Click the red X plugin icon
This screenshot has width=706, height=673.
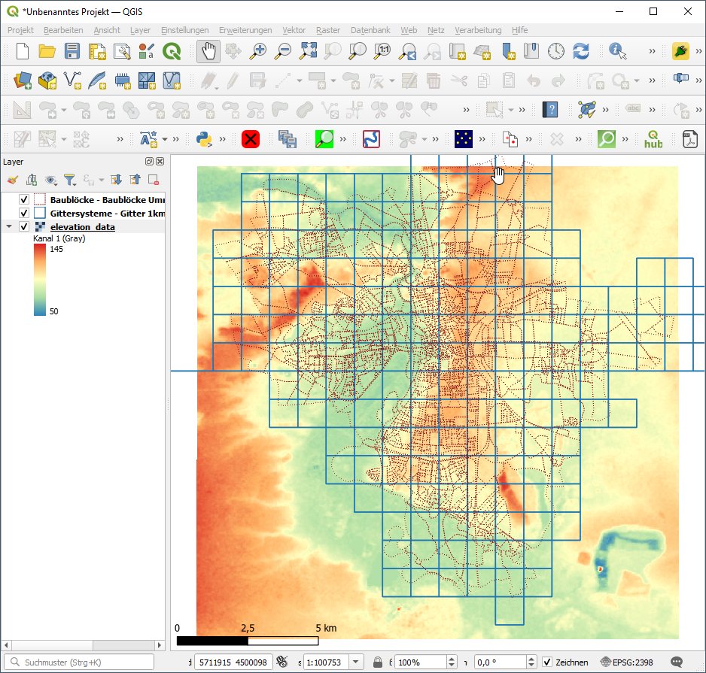click(x=251, y=139)
